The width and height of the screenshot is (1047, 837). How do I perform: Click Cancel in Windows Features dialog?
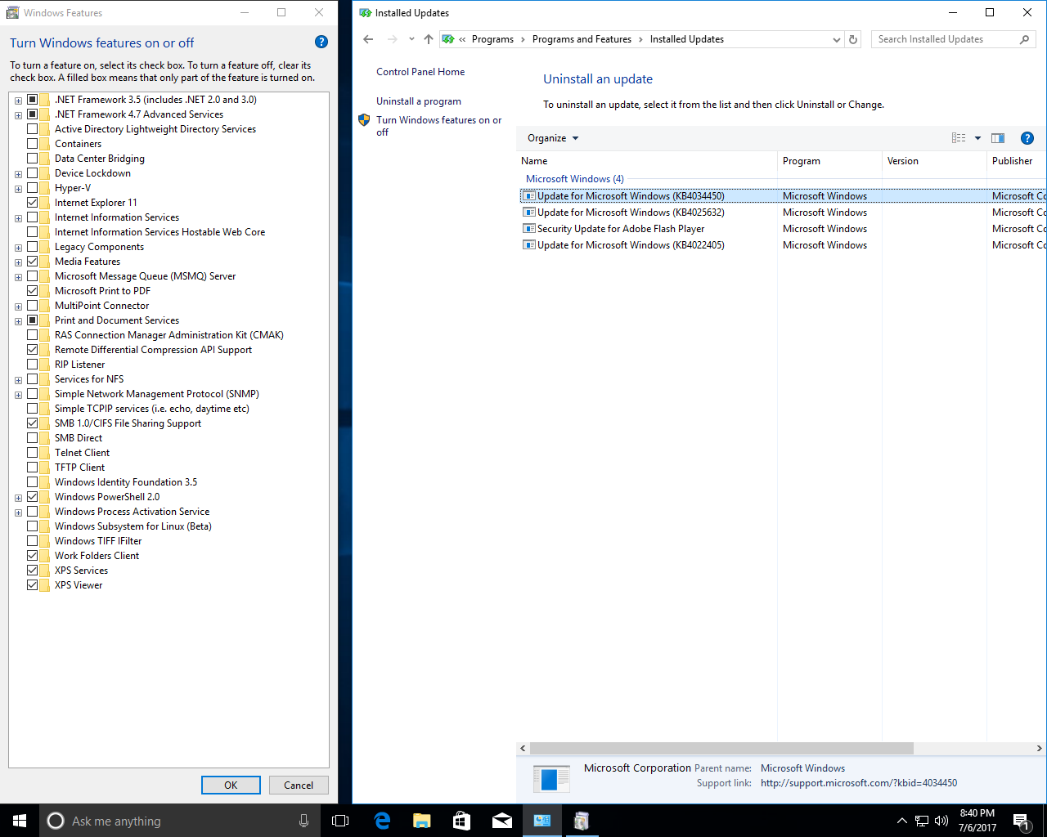click(299, 785)
